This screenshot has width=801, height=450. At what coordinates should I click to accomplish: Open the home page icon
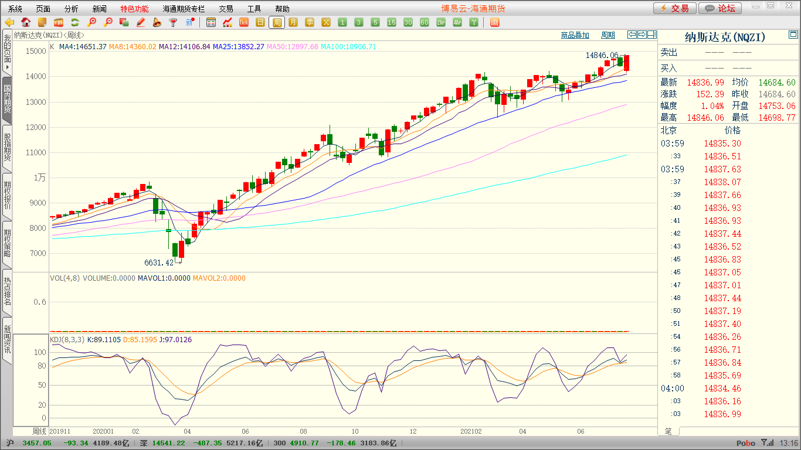(x=26, y=22)
